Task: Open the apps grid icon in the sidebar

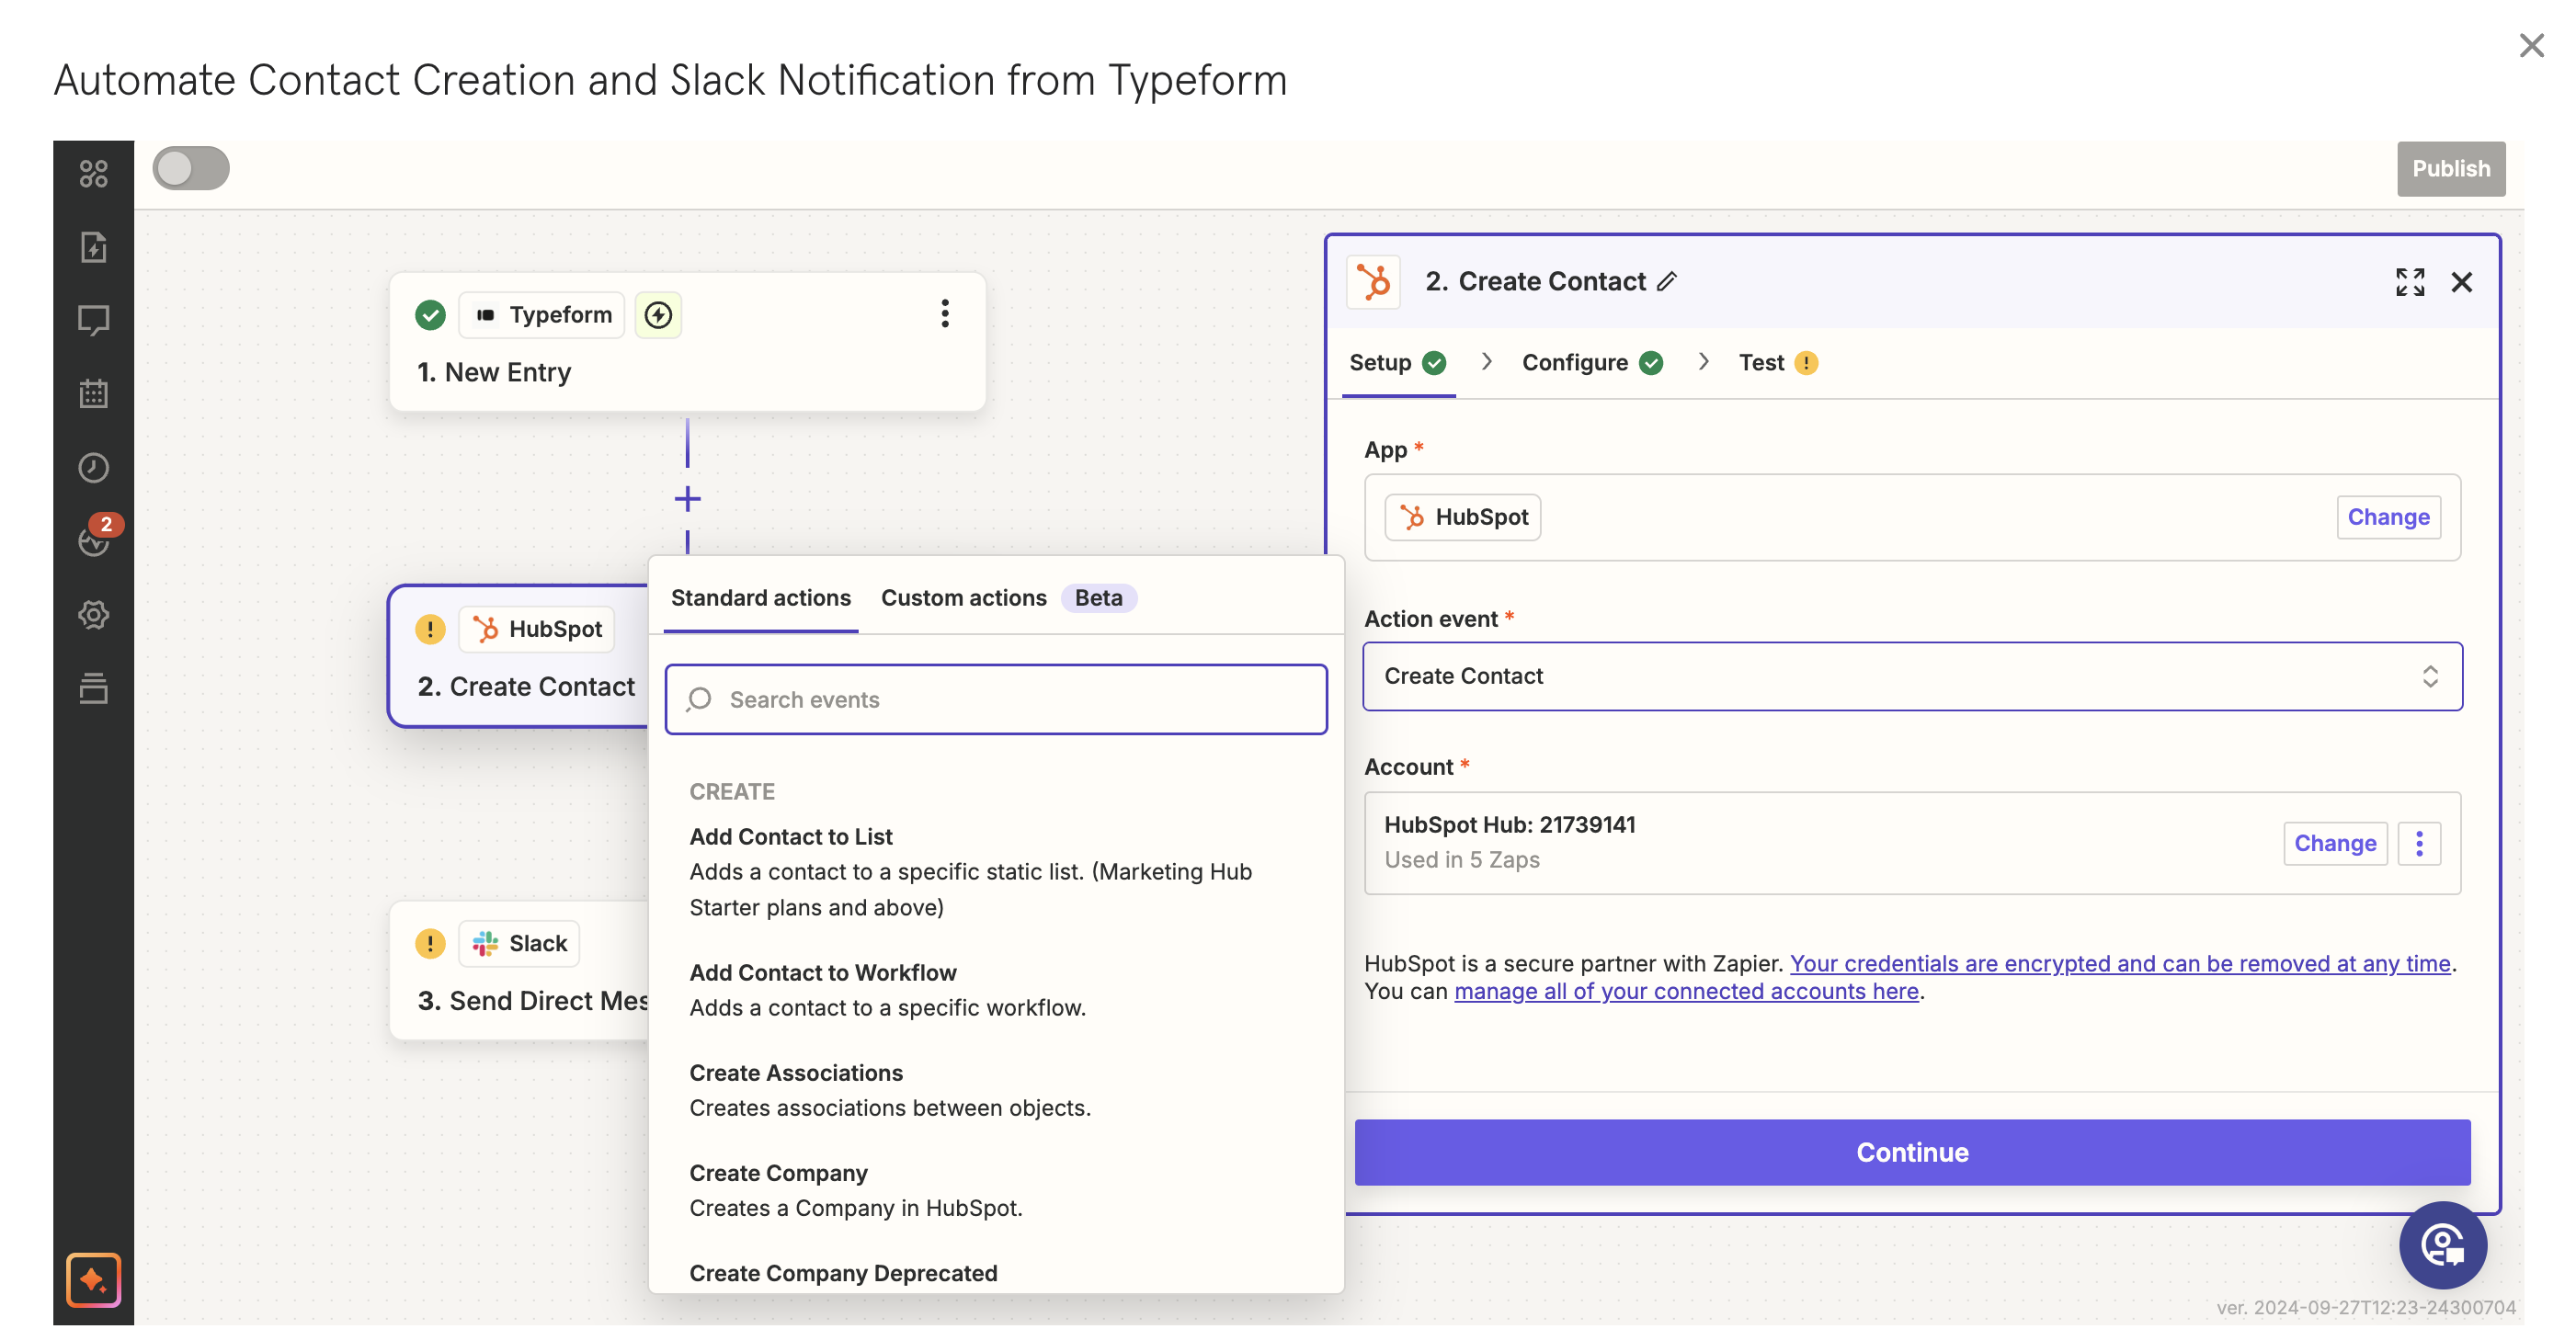Action: tap(93, 174)
